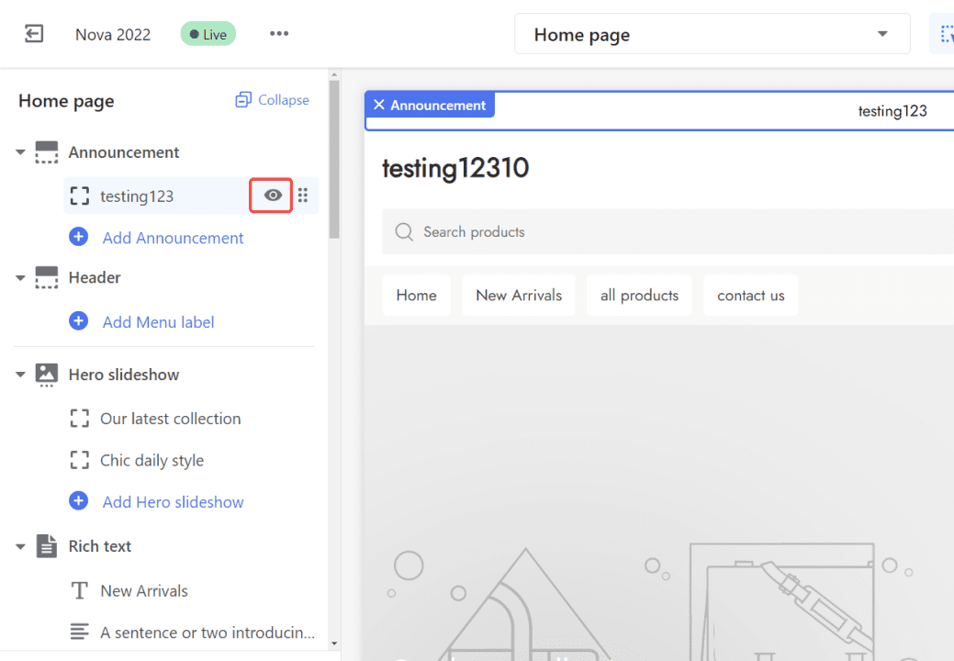
Task: Click the search magnifier icon in preview
Action: coord(404,231)
